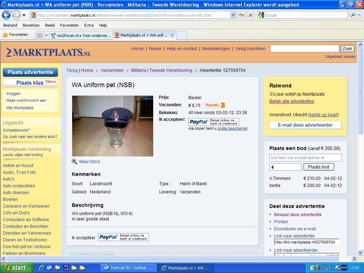Open the Beeld menu
Viewport: 364px width, 273px height.
50,25
